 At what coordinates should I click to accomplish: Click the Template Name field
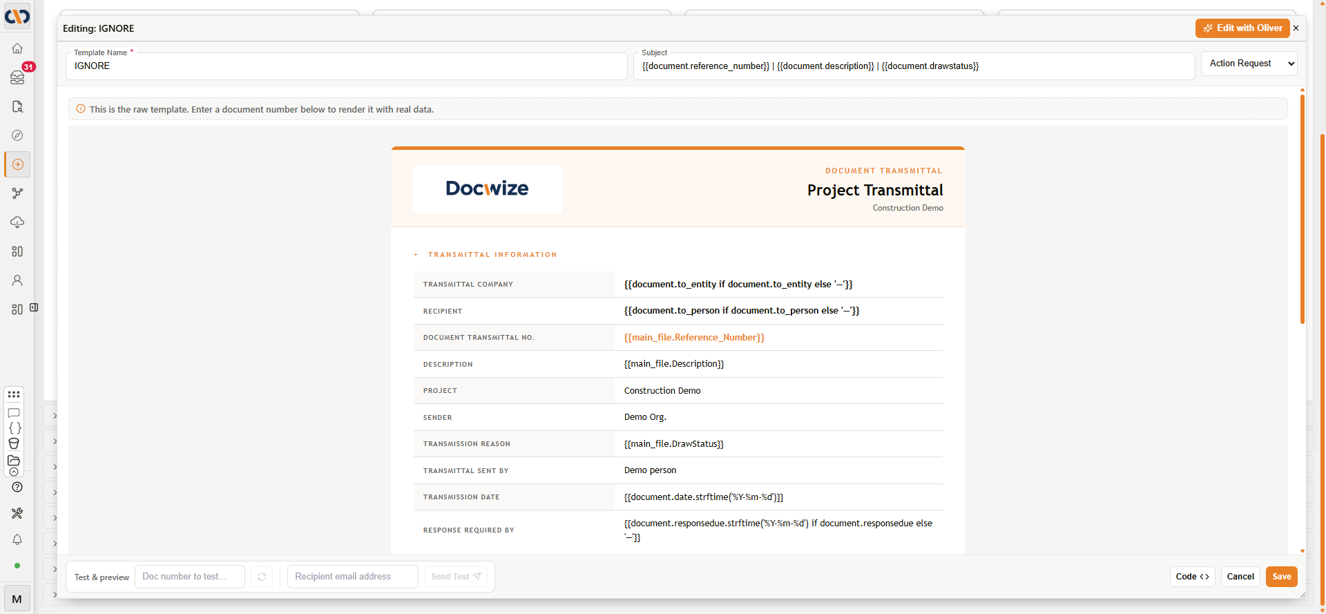pyautogui.click(x=347, y=66)
